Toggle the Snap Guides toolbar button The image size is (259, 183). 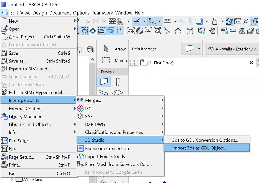(x=136, y=21)
